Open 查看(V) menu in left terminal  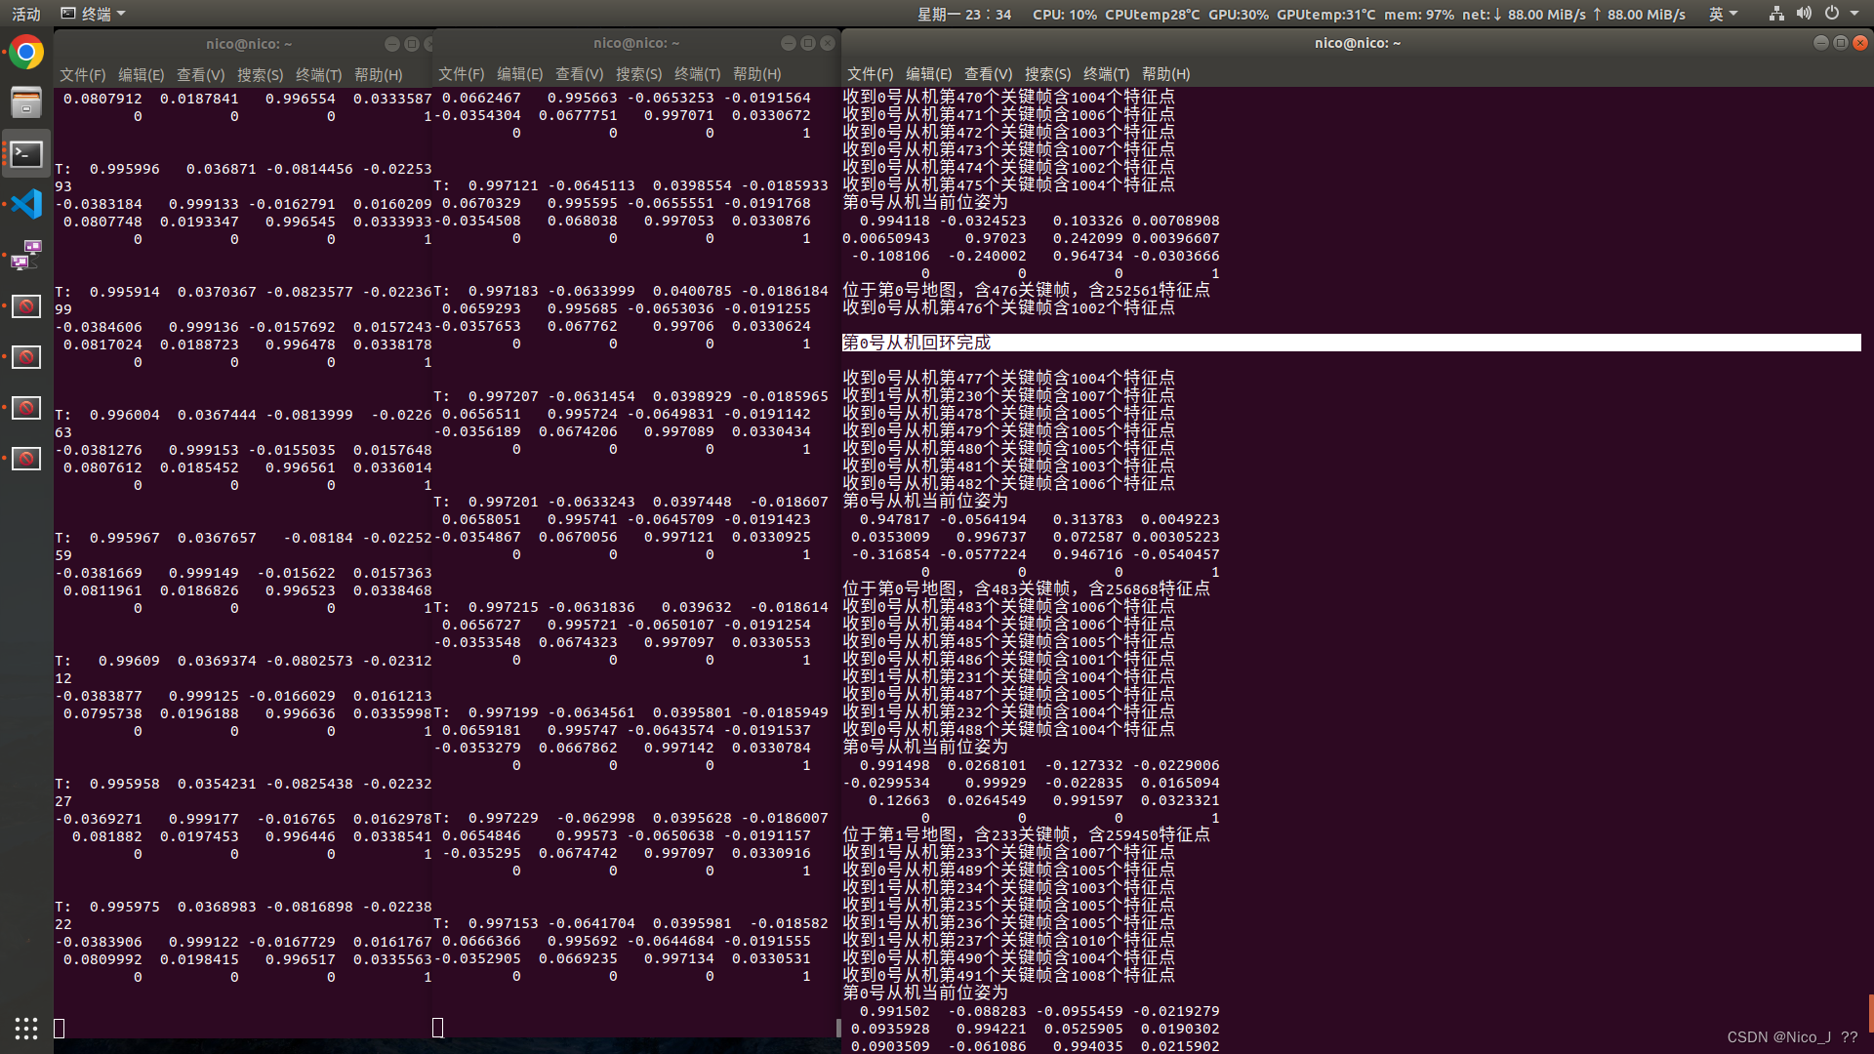200,74
